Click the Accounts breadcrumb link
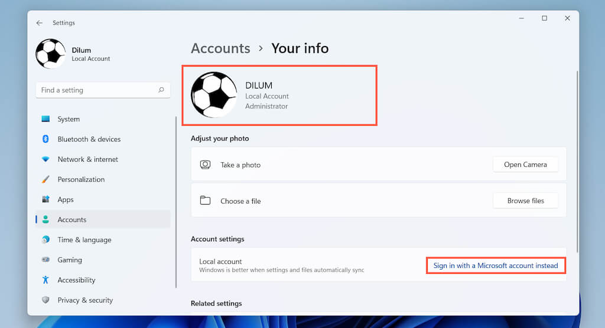Screen dimensions: 605x328 pos(220,48)
